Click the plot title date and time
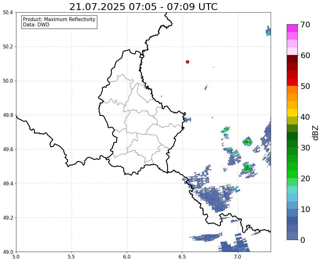 (x=143, y=7)
